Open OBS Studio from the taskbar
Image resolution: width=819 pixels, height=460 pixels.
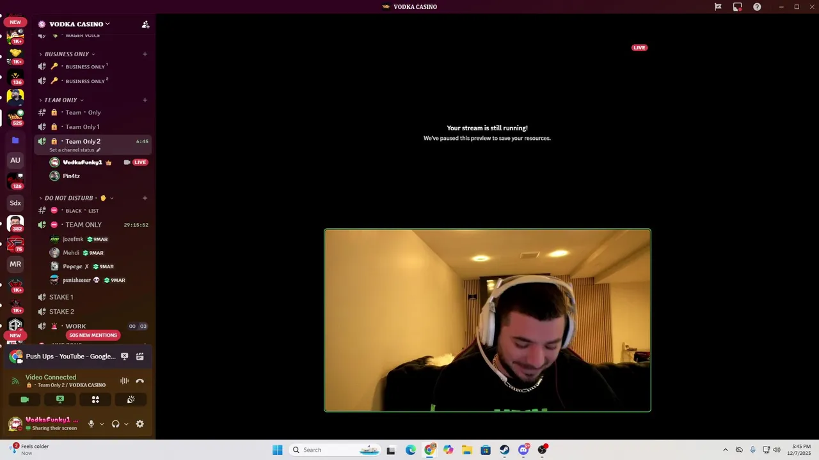(x=543, y=450)
